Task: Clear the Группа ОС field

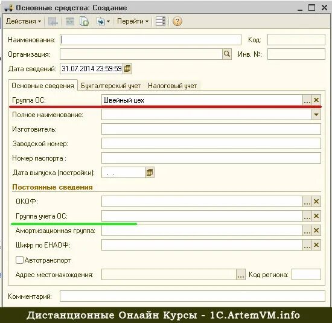Action: click(316, 100)
